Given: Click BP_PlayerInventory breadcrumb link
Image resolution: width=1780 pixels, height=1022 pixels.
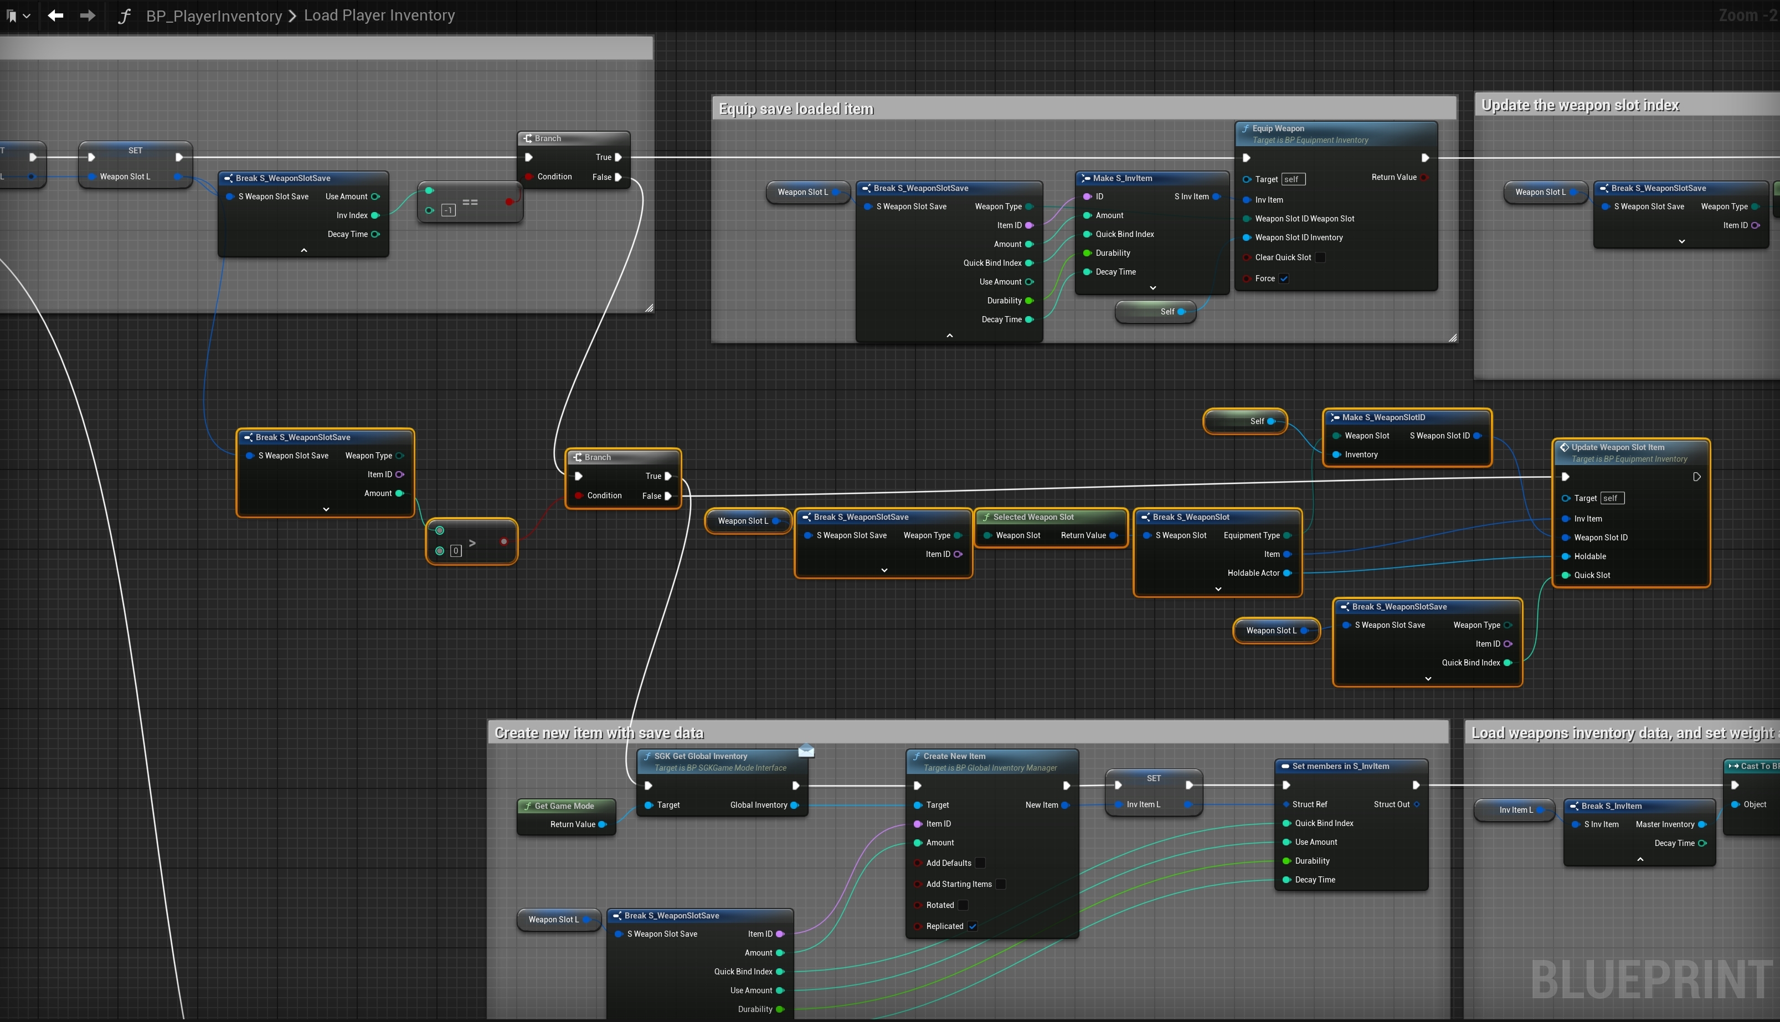Looking at the screenshot, I should pyautogui.click(x=213, y=16).
